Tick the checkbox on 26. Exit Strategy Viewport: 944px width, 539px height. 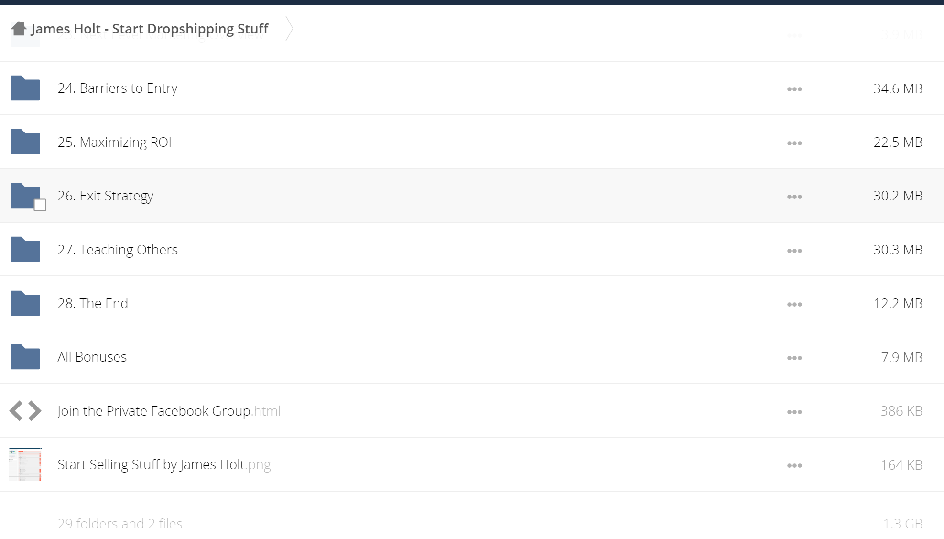click(40, 205)
